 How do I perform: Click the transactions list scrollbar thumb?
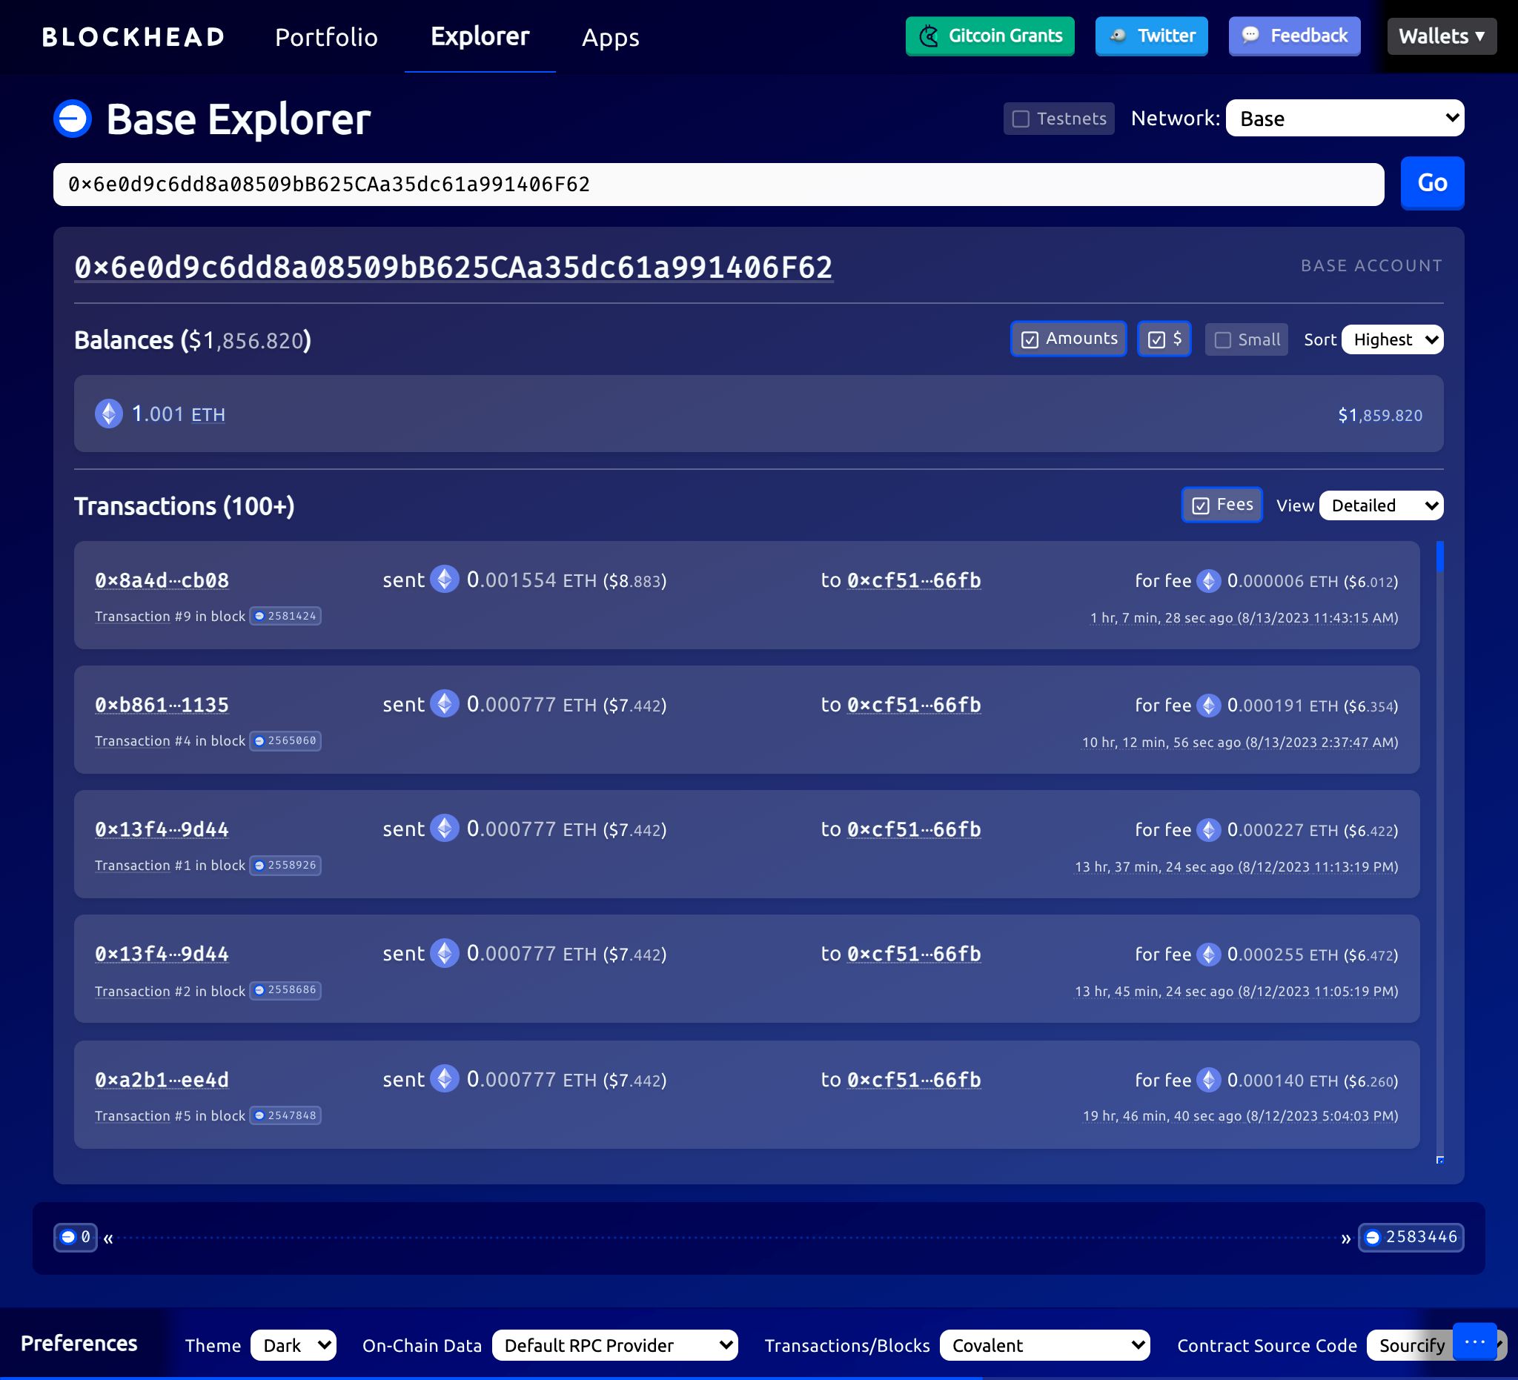coord(1439,557)
